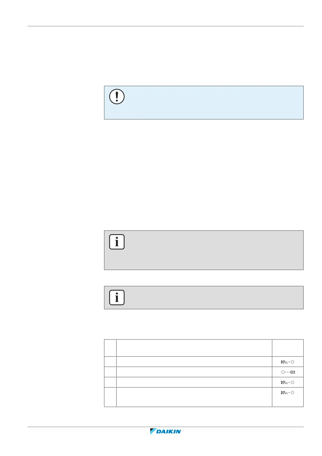Viewport: 322px width, 456px height.
Task: Select the smaller gray information box
Action: 204,298
